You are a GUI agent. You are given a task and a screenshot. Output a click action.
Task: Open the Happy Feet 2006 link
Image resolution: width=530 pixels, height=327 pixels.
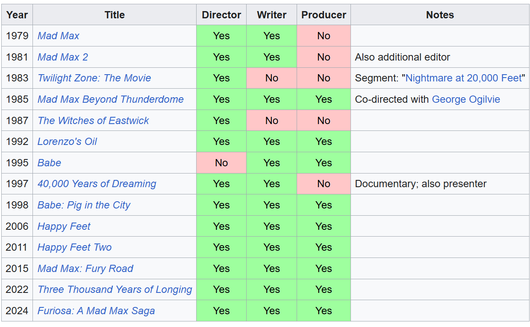[x=64, y=226]
